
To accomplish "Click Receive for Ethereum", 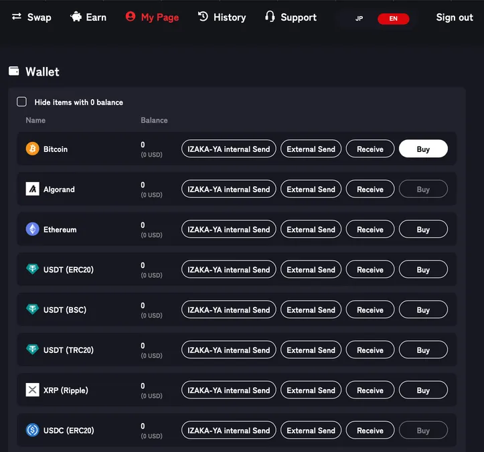I will click(x=370, y=230).
